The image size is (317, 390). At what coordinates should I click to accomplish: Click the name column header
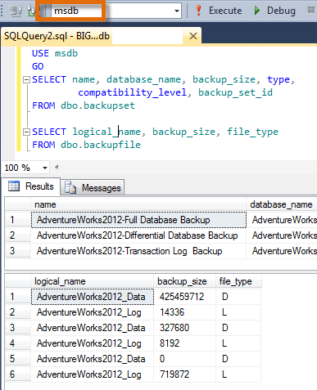coord(138,204)
